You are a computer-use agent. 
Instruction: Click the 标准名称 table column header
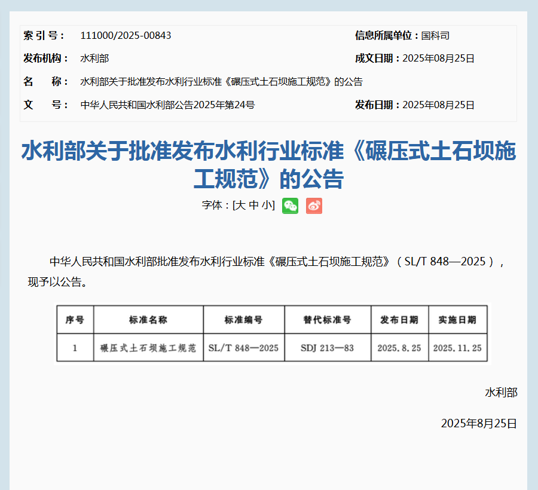click(x=148, y=320)
